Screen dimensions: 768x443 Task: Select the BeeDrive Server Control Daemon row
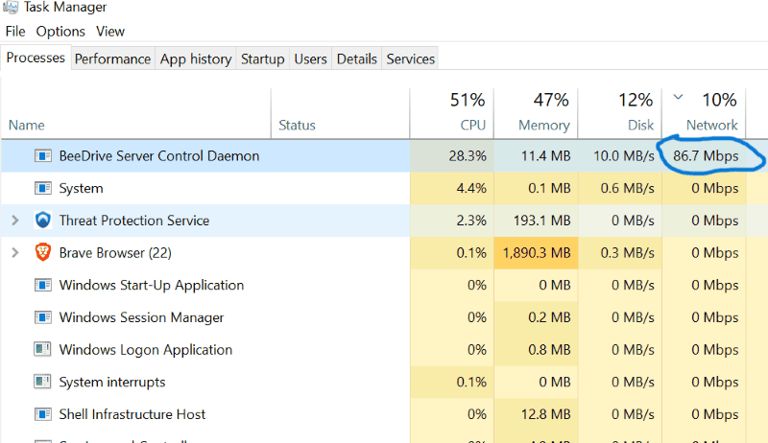click(384, 156)
